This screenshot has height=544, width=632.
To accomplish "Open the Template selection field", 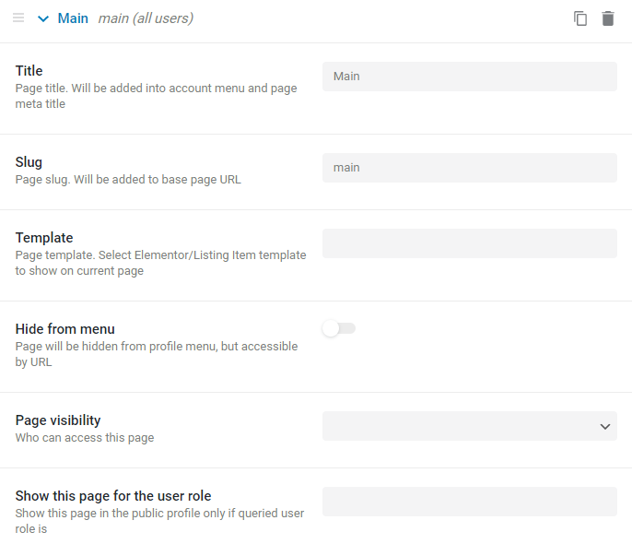I will click(x=470, y=243).
